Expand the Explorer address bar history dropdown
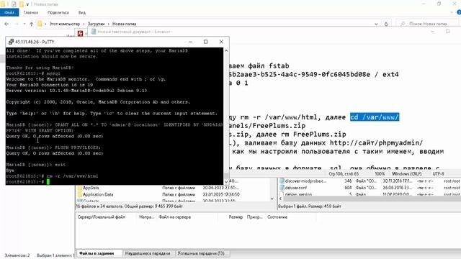 tap(376, 24)
